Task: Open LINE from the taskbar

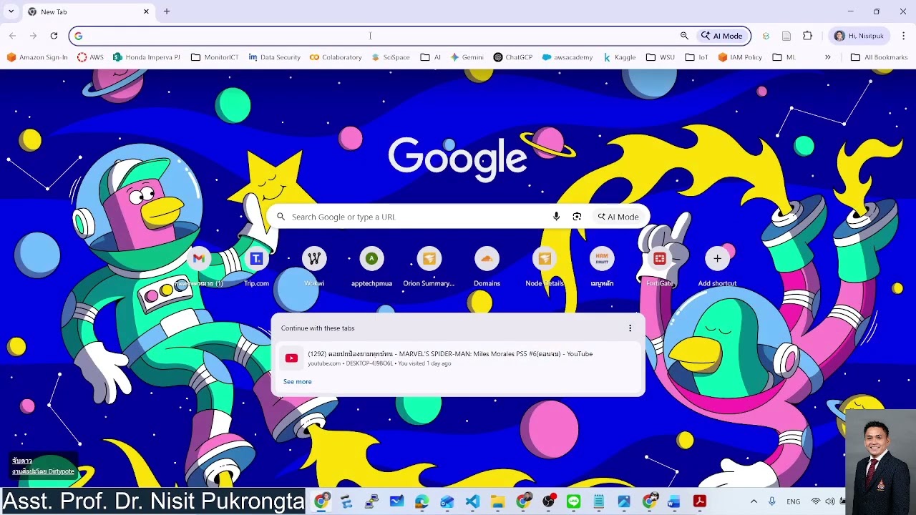Action: click(x=573, y=501)
